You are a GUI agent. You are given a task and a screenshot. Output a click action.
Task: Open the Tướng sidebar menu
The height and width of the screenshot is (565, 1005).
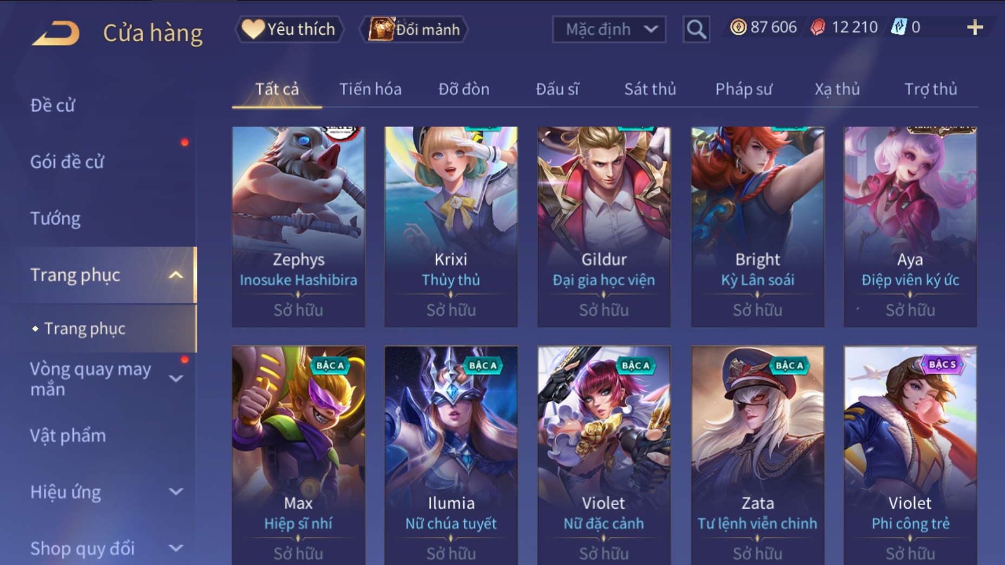[x=55, y=218]
